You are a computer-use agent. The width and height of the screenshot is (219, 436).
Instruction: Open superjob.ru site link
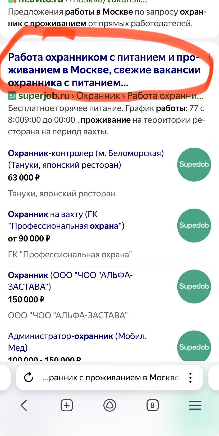pos(44,96)
